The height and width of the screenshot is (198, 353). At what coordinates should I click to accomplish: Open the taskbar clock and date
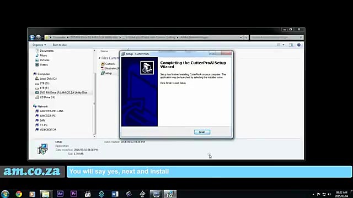[x=342, y=194]
